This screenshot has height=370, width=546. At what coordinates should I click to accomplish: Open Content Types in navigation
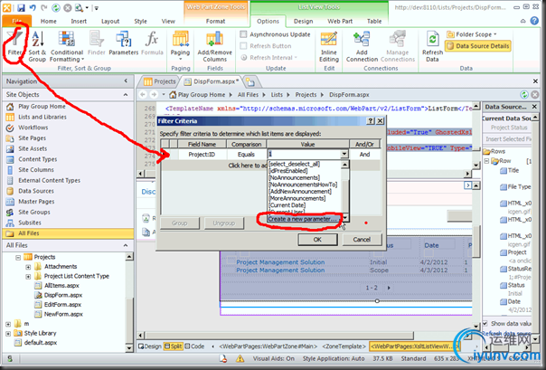tap(38, 159)
